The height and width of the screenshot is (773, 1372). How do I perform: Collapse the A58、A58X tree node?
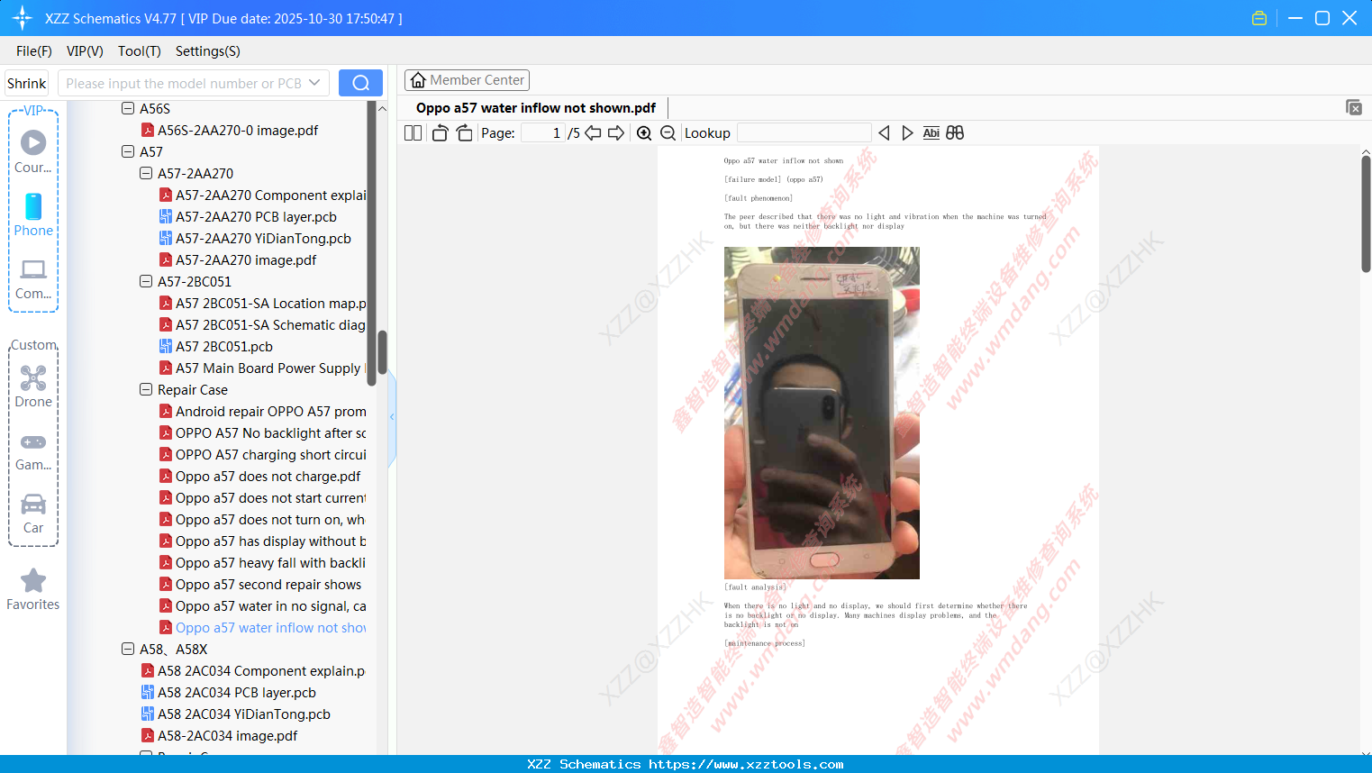point(128,649)
